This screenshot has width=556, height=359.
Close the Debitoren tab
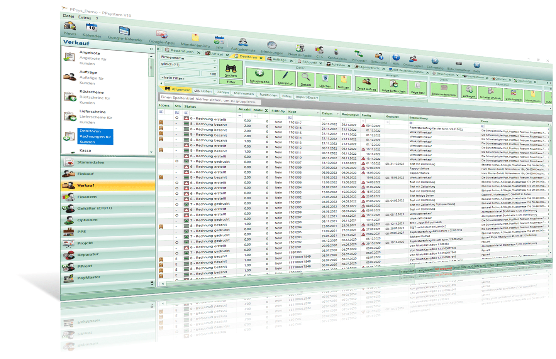(261, 58)
